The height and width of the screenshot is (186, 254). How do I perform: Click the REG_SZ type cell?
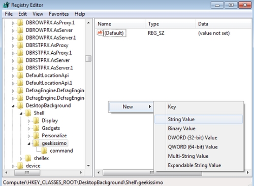[156, 33]
